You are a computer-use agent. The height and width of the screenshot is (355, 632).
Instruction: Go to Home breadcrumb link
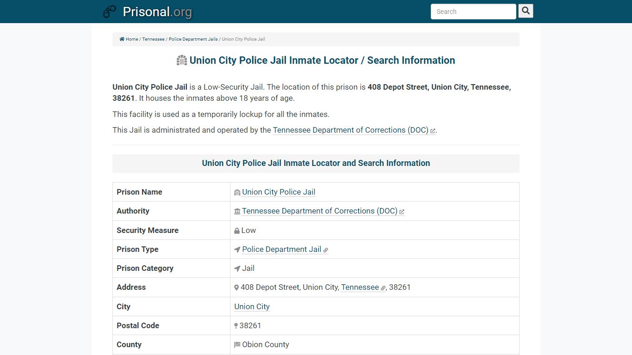132,39
